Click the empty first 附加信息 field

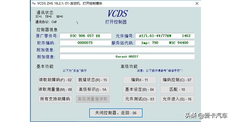pyautogui.click(x=127, y=50)
